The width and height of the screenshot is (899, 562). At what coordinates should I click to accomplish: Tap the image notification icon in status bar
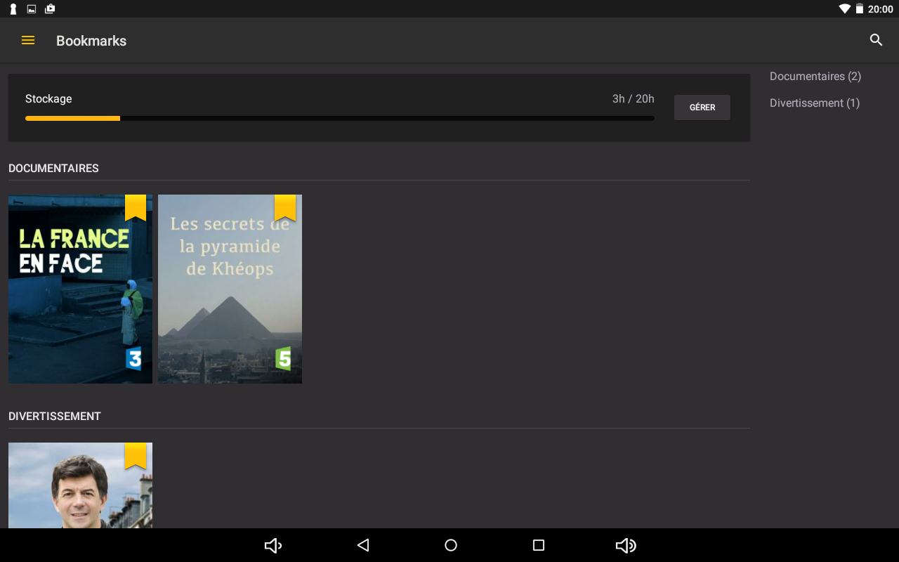[x=32, y=9]
